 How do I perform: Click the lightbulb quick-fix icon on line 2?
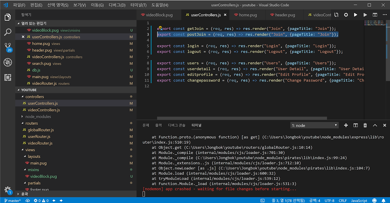(160, 28)
